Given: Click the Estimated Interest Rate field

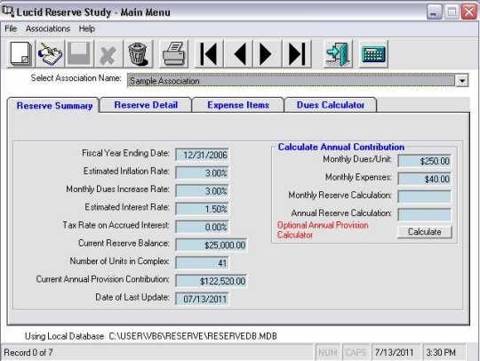Looking at the screenshot, I should tap(202, 209).
